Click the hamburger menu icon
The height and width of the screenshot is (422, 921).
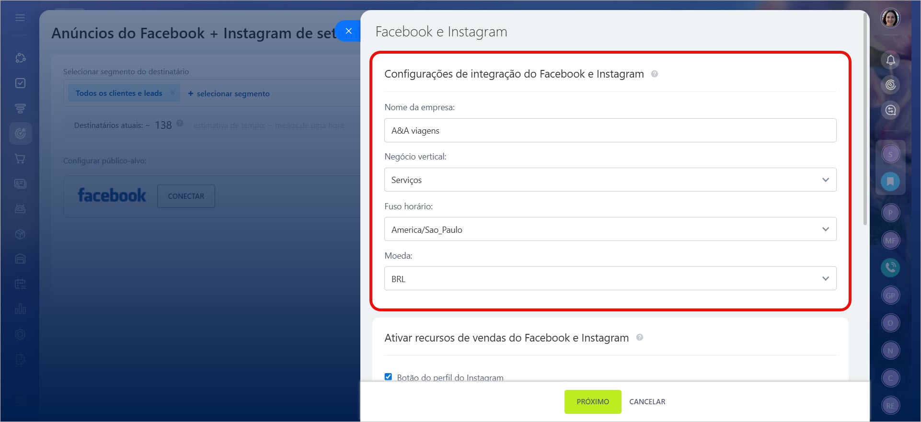pos(20,18)
